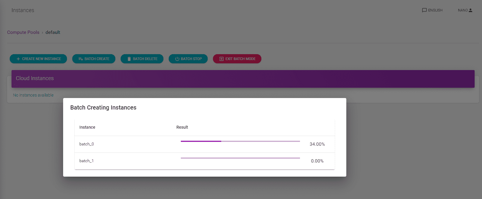Click the exit icon on Exit Batch Mode

222,59
